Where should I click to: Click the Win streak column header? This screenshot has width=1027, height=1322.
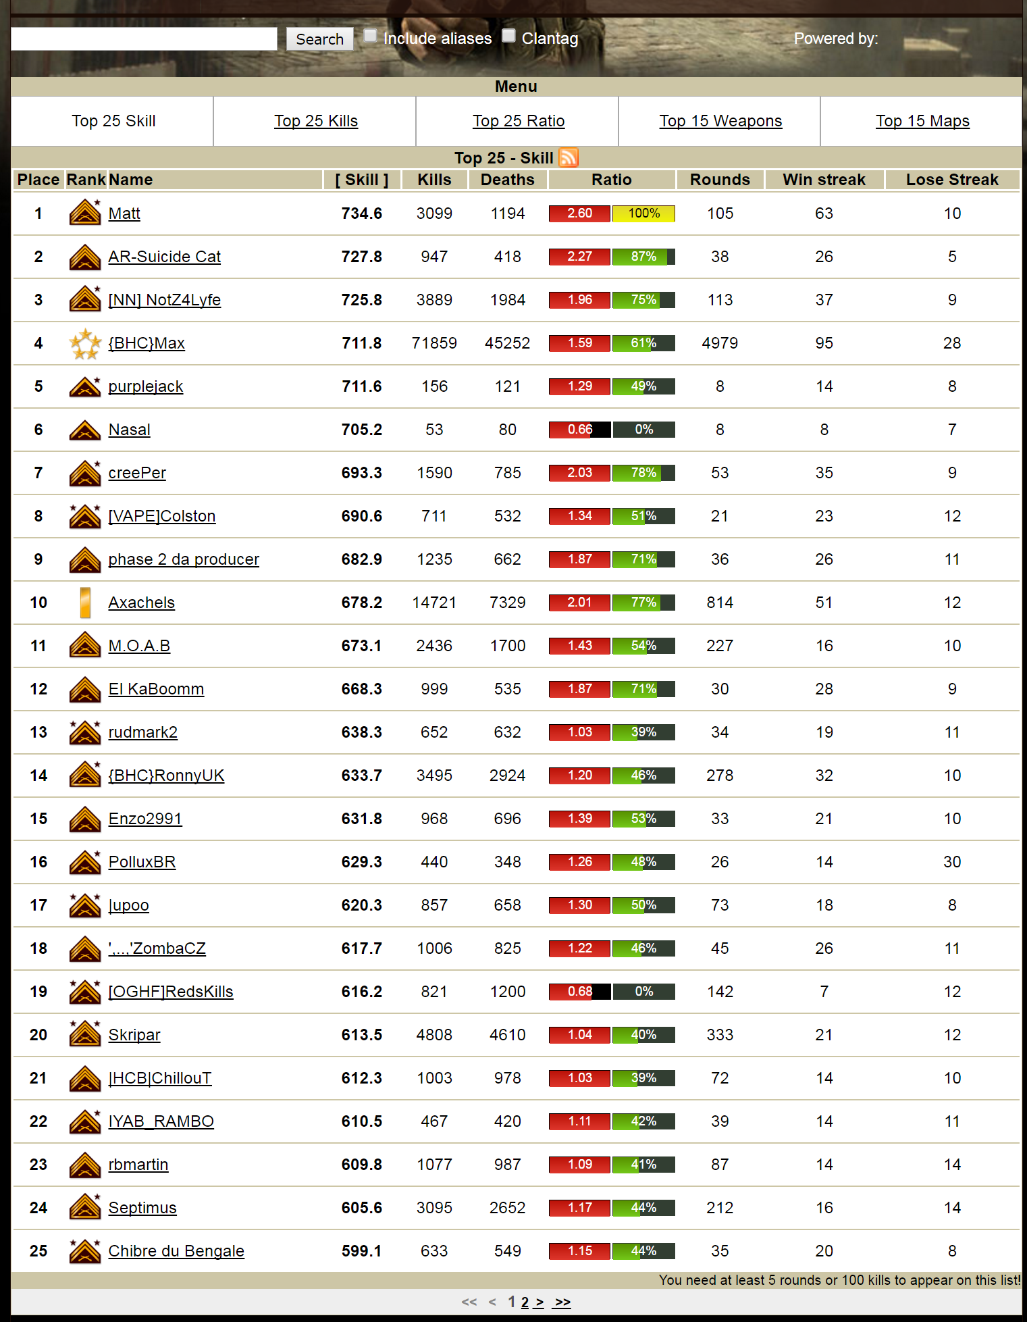pyautogui.click(x=824, y=180)
